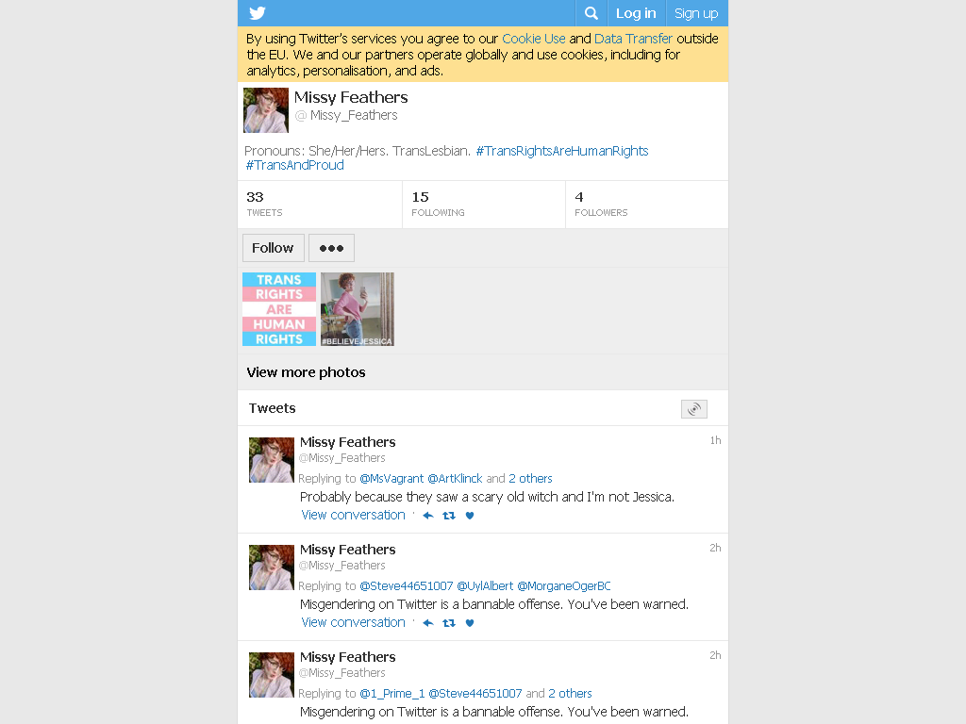966x724 pixels.
Task: Open the 15 Following tab
Action: pyautogui.click(x=484, y=205)
